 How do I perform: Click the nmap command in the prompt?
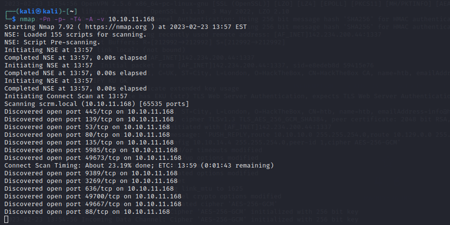87,19
